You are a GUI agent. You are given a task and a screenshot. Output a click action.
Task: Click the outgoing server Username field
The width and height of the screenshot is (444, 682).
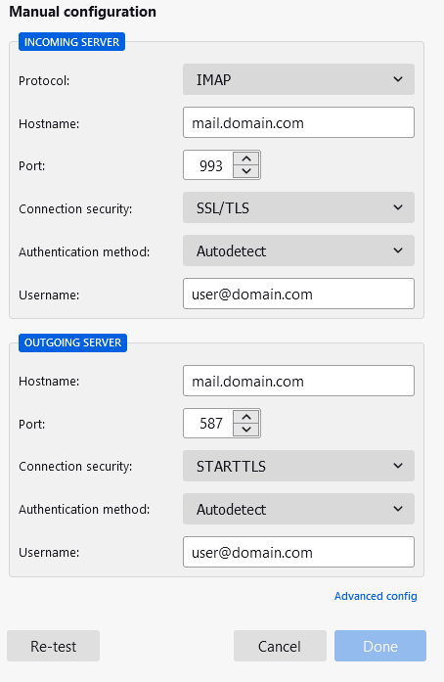pyautogui.click(x=298, y=552)
